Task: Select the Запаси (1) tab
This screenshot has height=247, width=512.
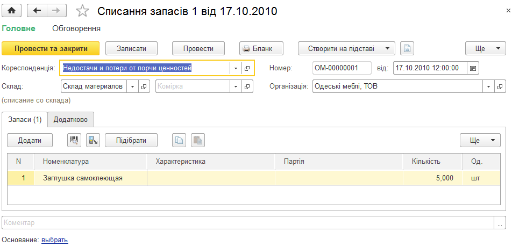Action: [25, 120]
